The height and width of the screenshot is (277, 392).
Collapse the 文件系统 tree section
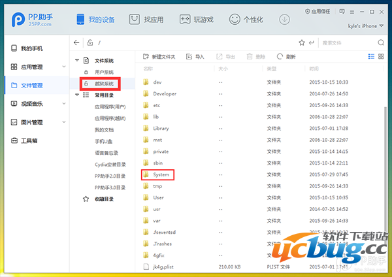click(76, 60)
